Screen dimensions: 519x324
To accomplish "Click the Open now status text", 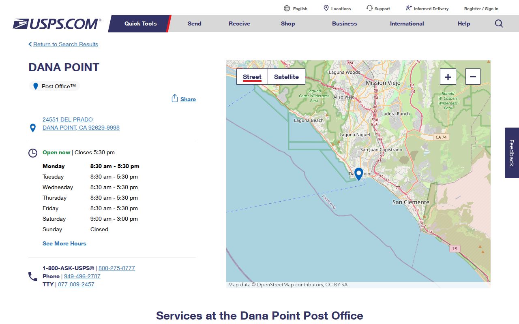I will (56, 152).
